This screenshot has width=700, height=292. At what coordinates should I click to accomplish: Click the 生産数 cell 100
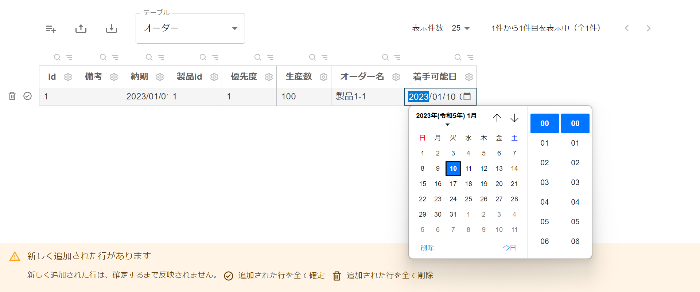[x=304, y=97]
